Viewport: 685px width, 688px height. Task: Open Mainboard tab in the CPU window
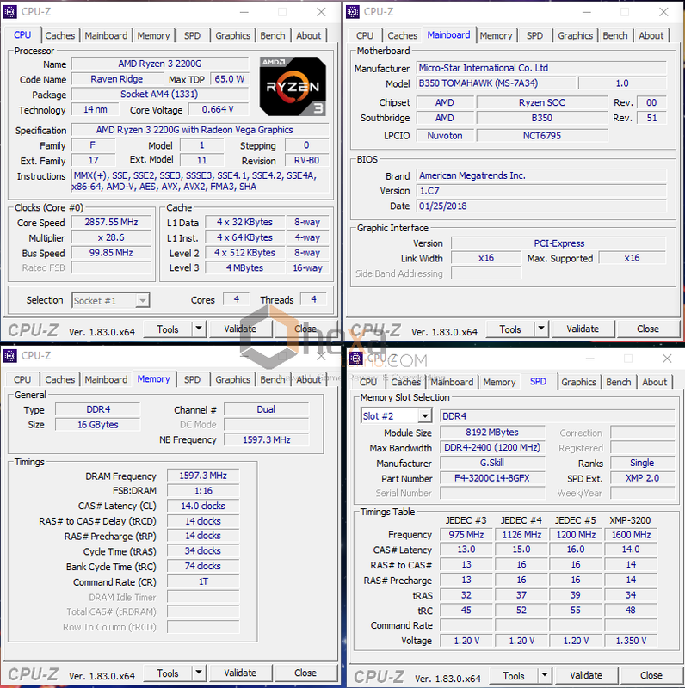tap(106, 35)
